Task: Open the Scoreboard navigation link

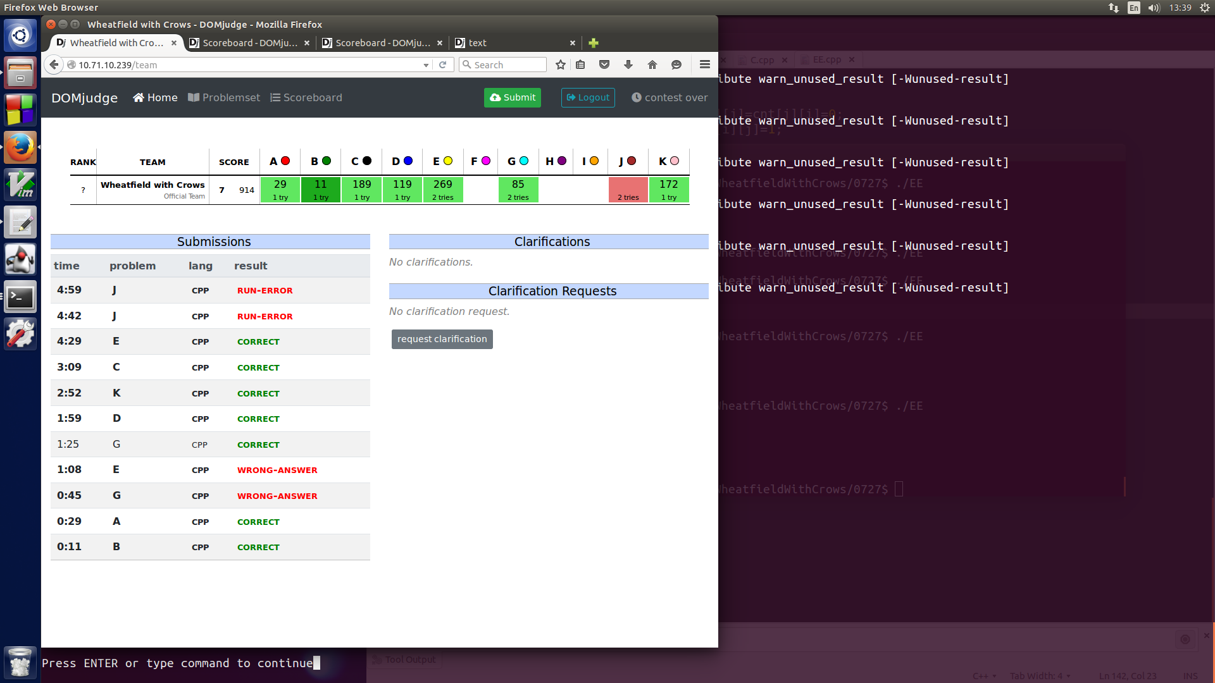Action: pyautogui.click(x=306, y=97)
